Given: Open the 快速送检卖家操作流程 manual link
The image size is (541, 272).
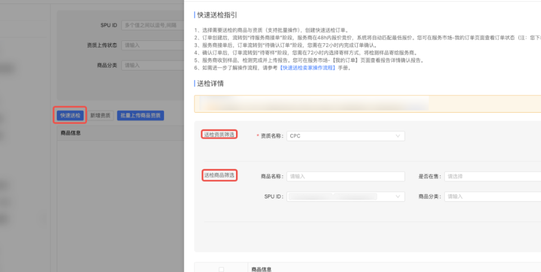Looking at the screenshot, I should [x=308, y=68].
